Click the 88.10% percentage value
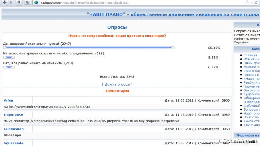Viewport: 260px width, 146px height. tap(214, 48)
